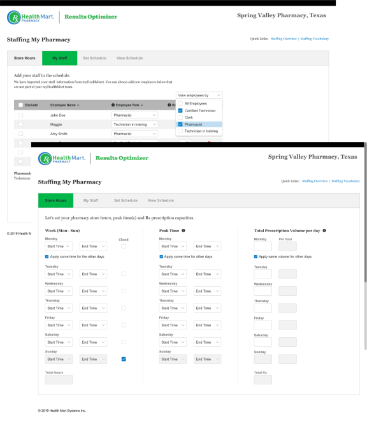
Task: Toggle Apply same time for the other days
Action: [47, 257]
